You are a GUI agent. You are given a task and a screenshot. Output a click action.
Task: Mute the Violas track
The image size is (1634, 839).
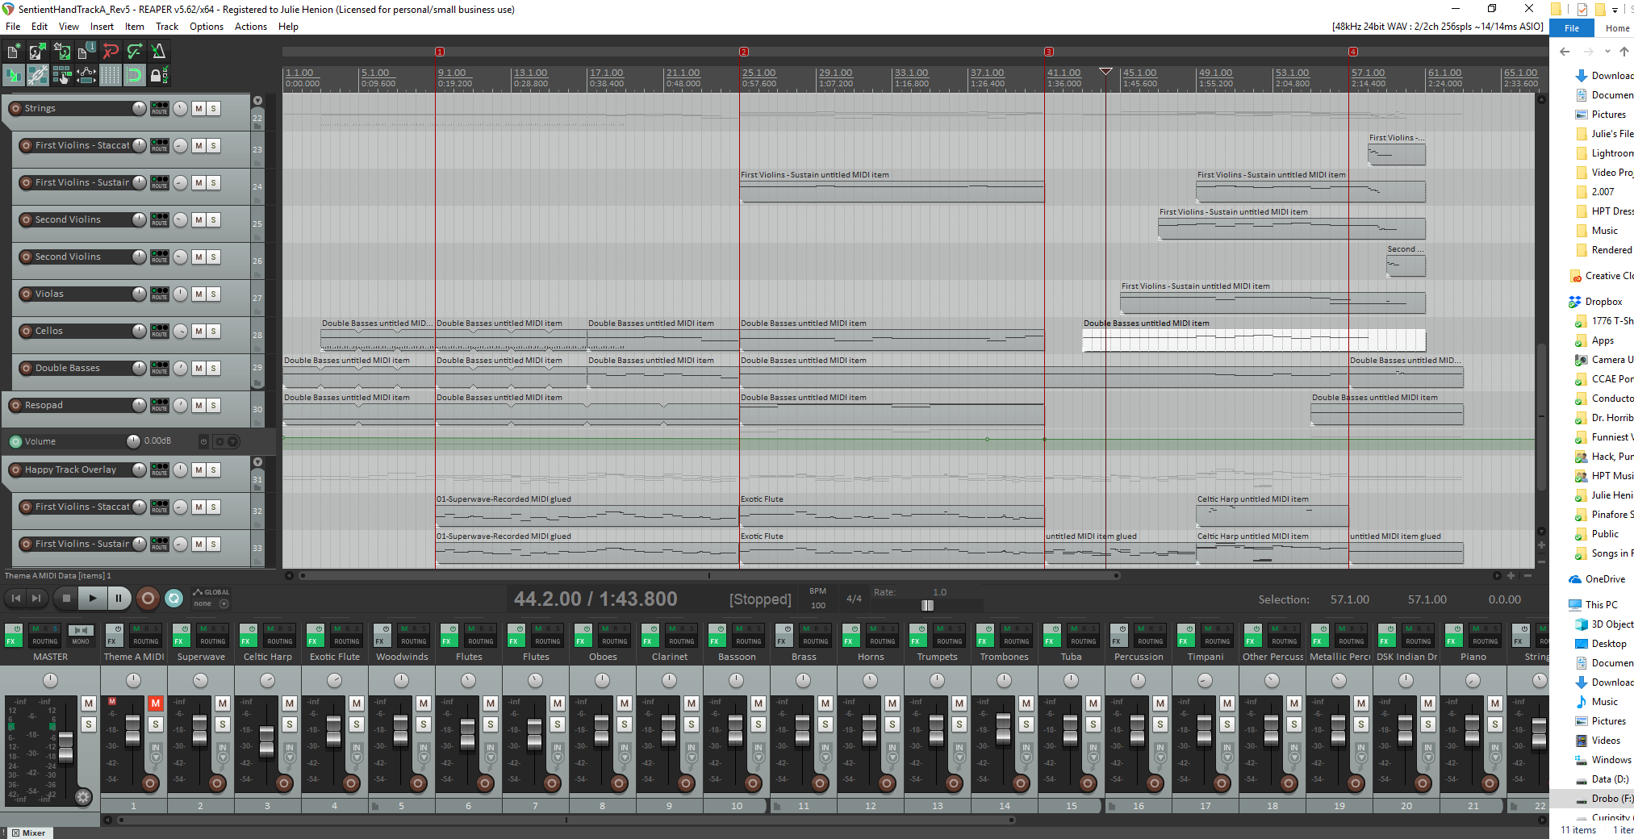point(199,294)
